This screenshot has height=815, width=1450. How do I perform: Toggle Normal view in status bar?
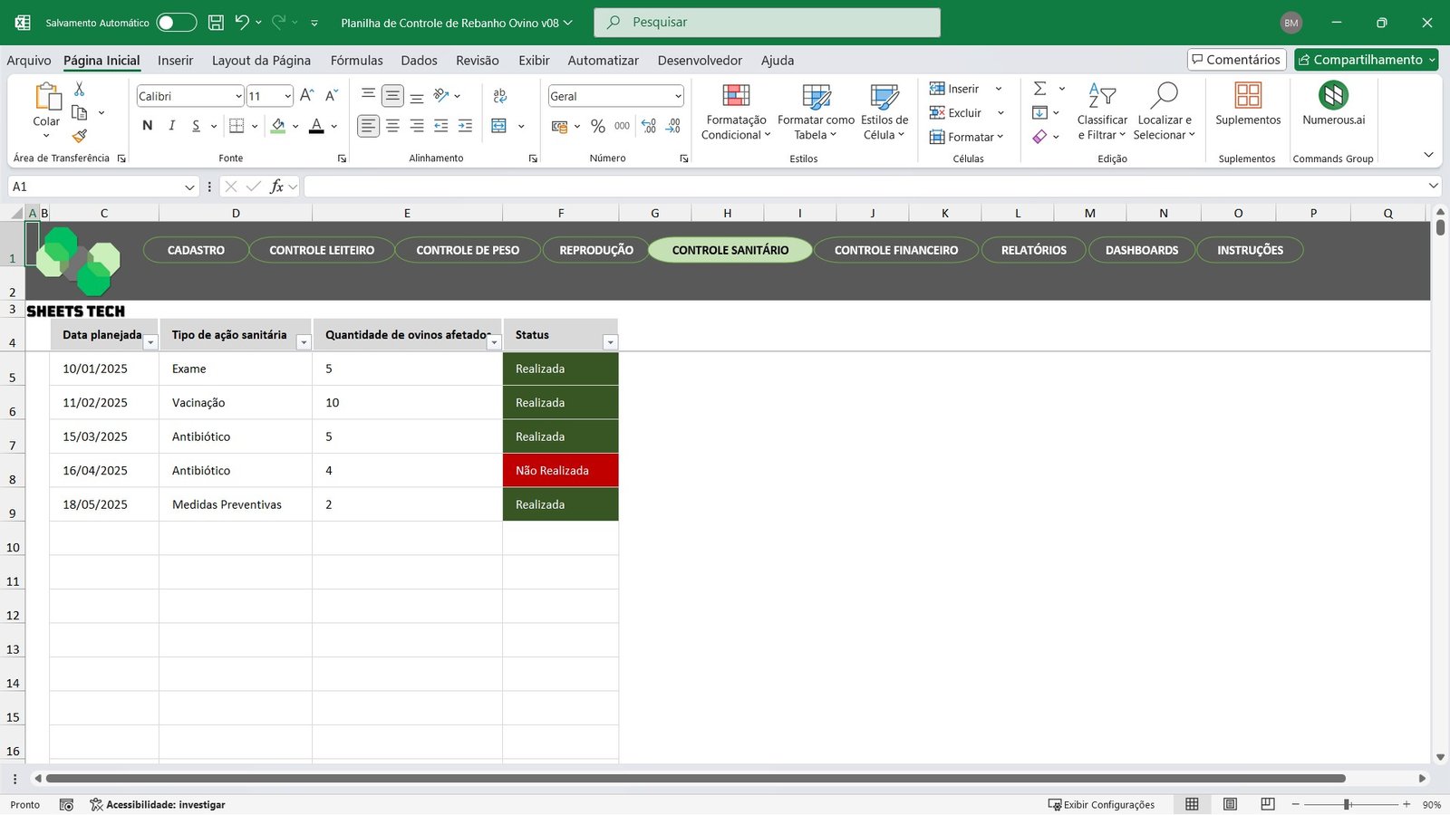pyautogui.click(x=1192, y=804)
